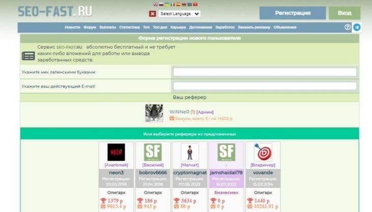Click the SEO-FAST.RU logo
This screenshot has width=372, height=212.
tap(55, 11)
